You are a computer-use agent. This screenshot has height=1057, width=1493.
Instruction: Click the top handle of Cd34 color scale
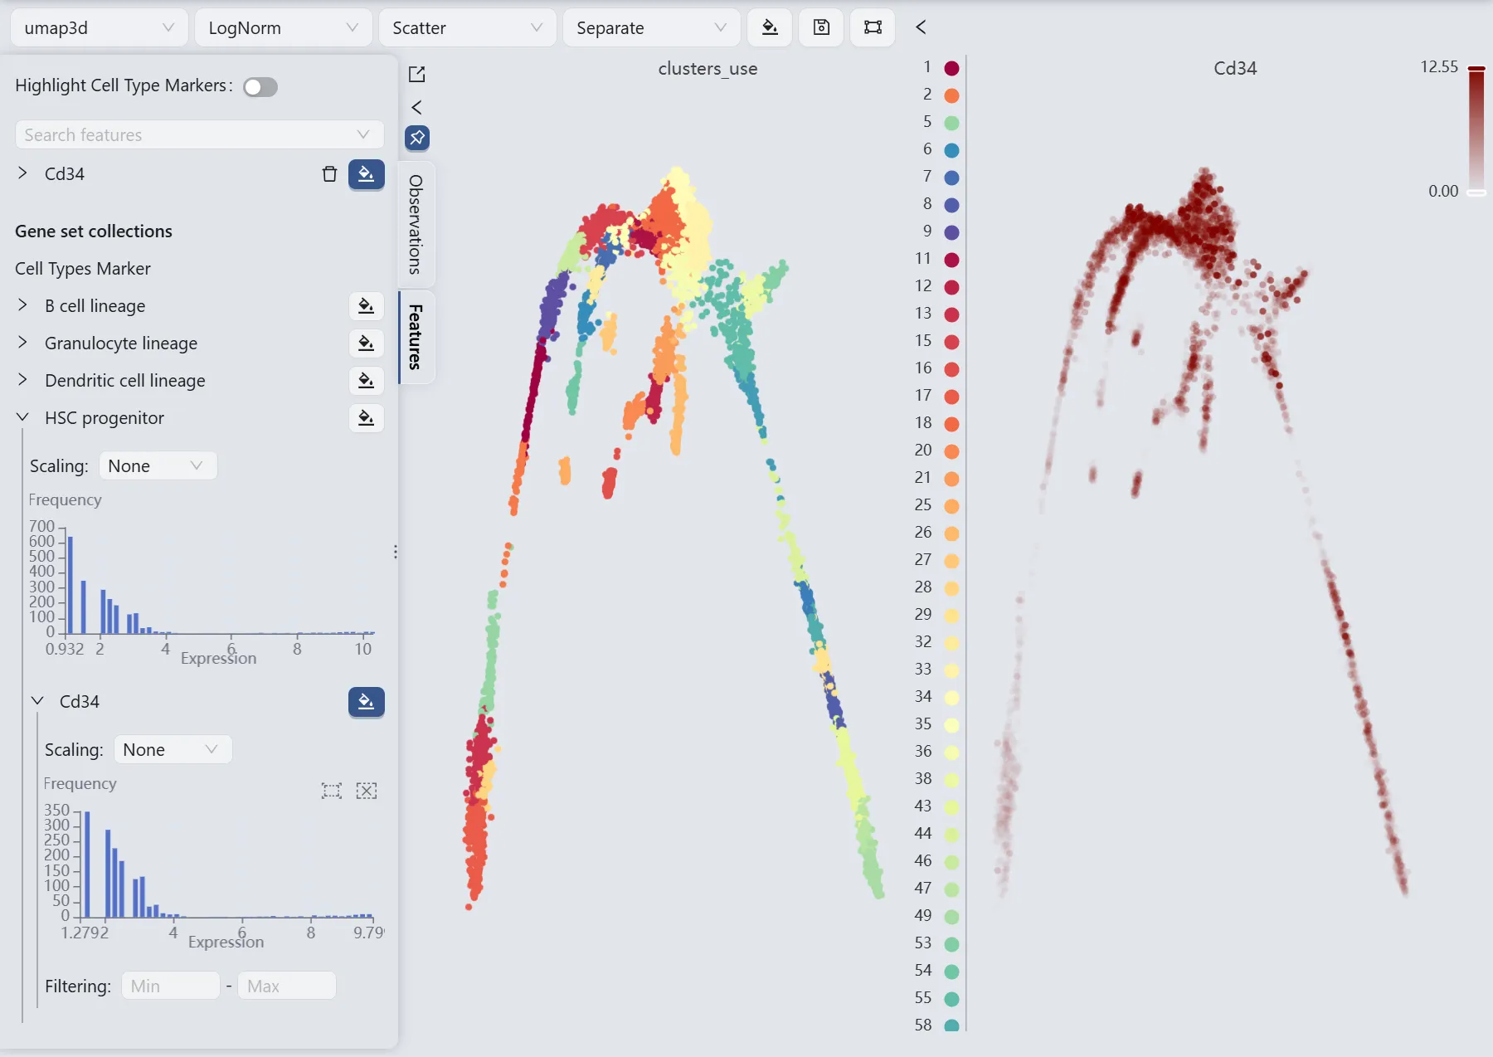1476,68
